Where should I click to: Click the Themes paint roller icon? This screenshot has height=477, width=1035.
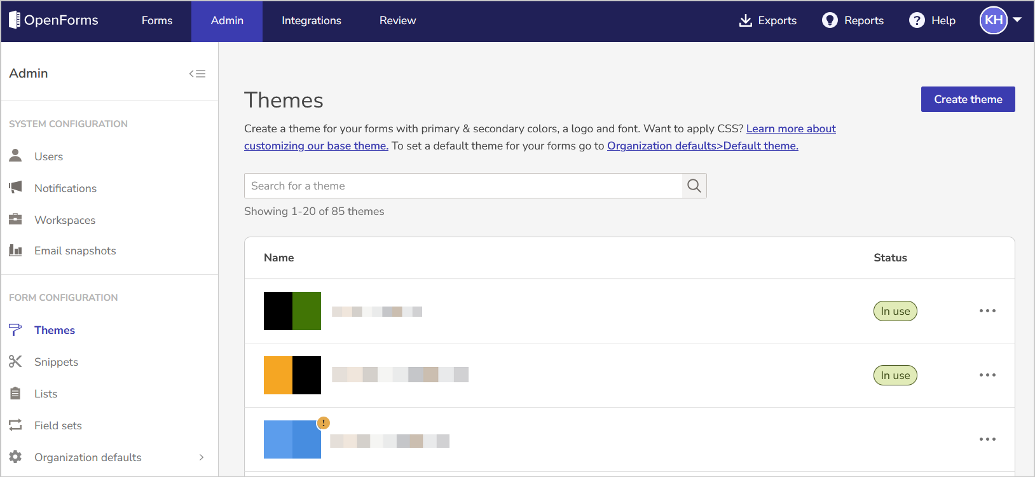click(16, 329)
